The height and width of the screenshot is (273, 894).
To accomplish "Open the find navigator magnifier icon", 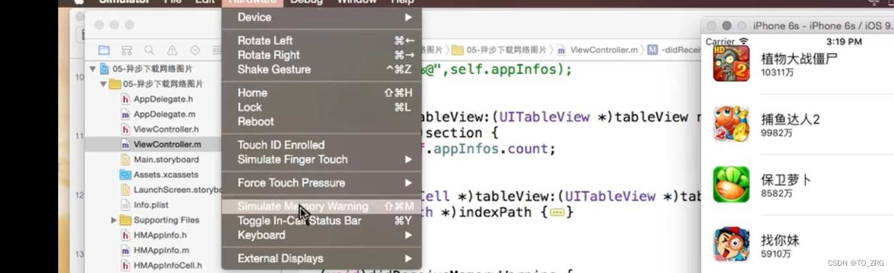I will pos(149,50).
